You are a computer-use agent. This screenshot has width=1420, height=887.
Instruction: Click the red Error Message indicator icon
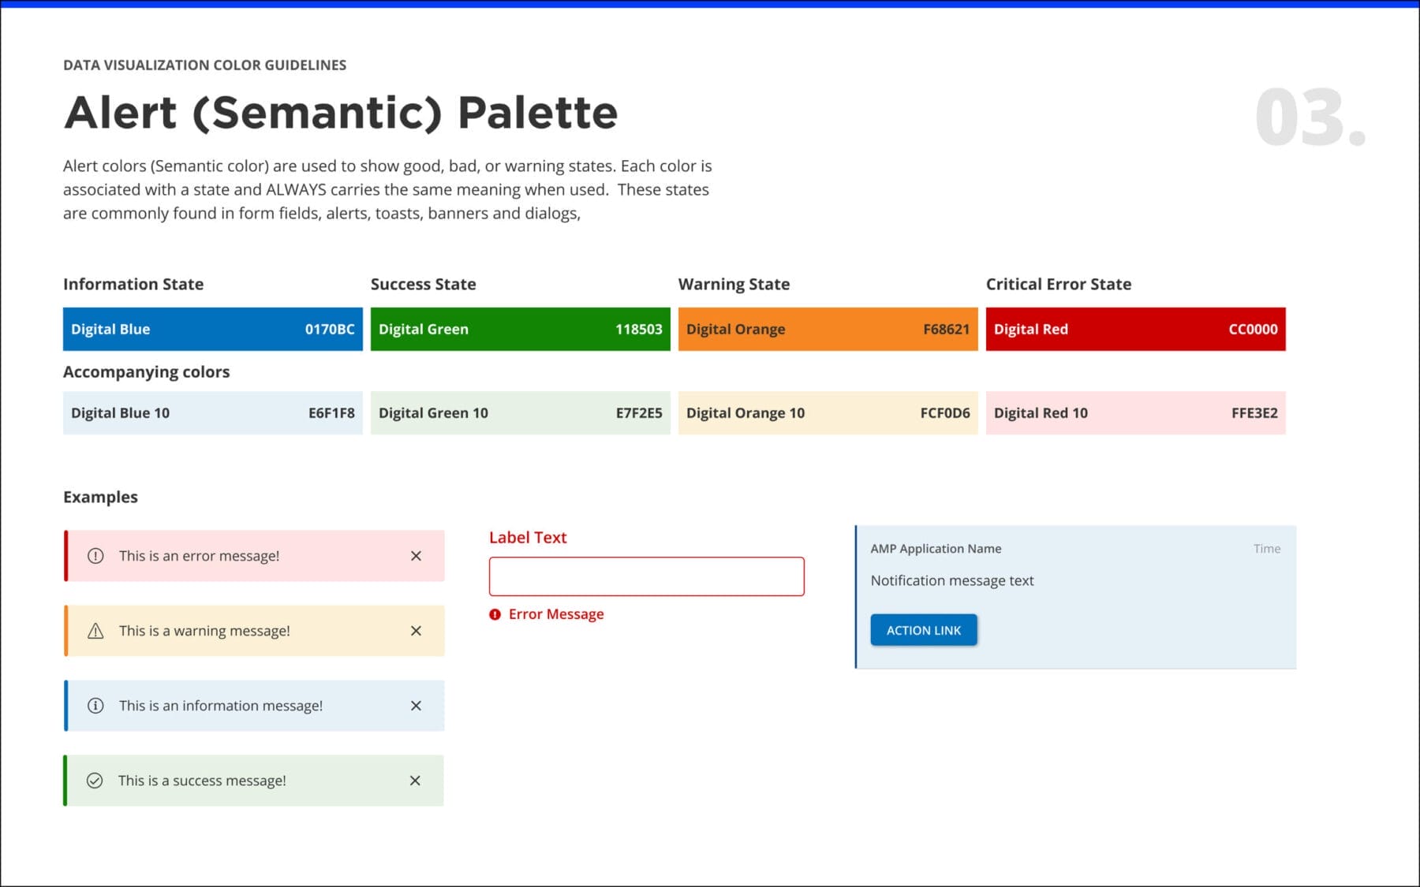coord(495,613)
